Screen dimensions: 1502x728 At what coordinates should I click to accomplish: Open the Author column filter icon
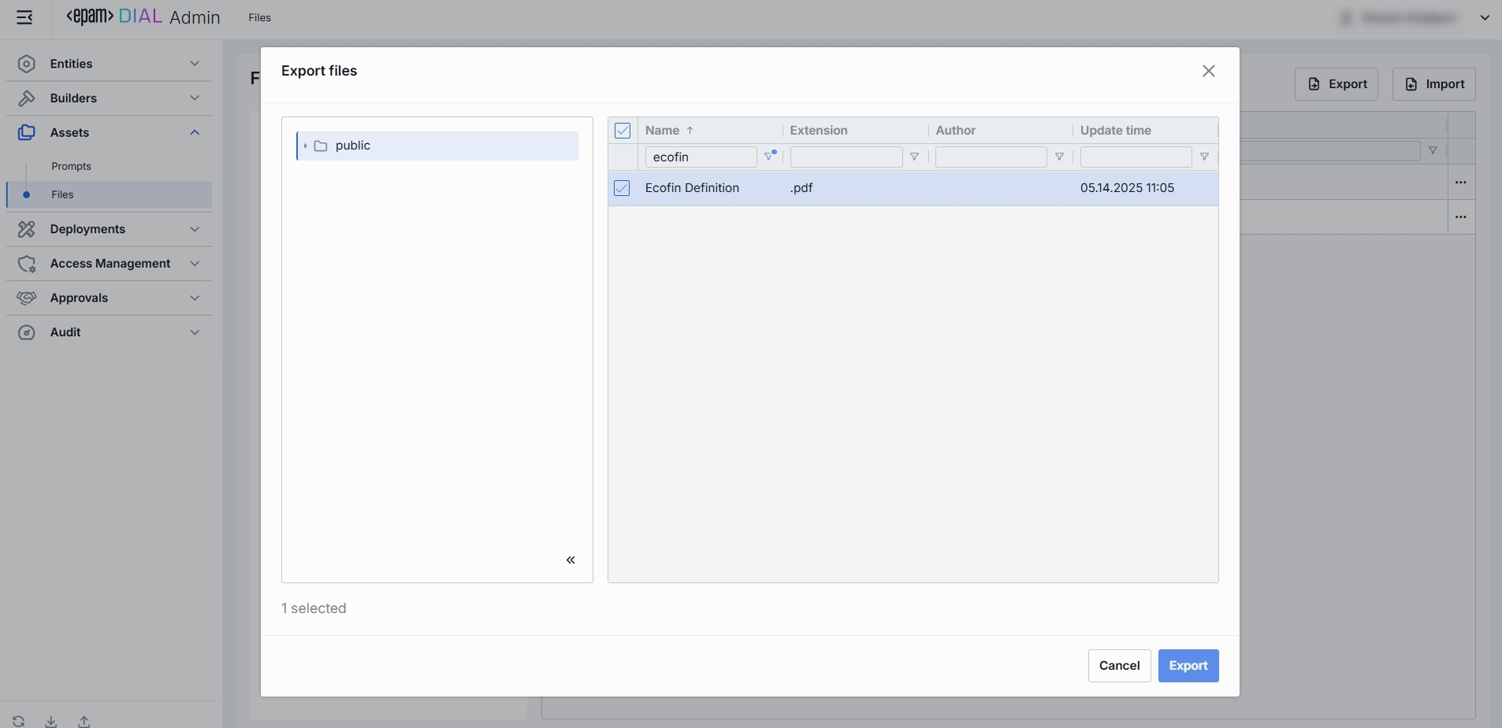click(1059, 157)
